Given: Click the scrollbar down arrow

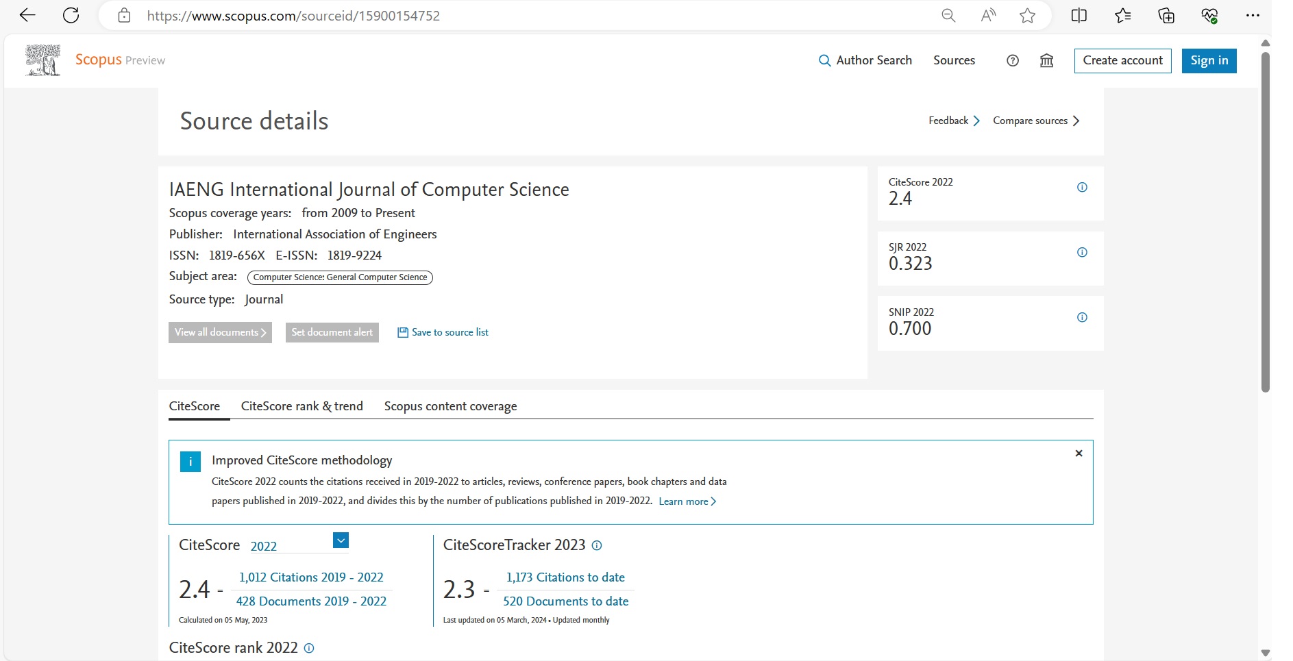Looking at the screenshot, I should (x=1266, y=653).
